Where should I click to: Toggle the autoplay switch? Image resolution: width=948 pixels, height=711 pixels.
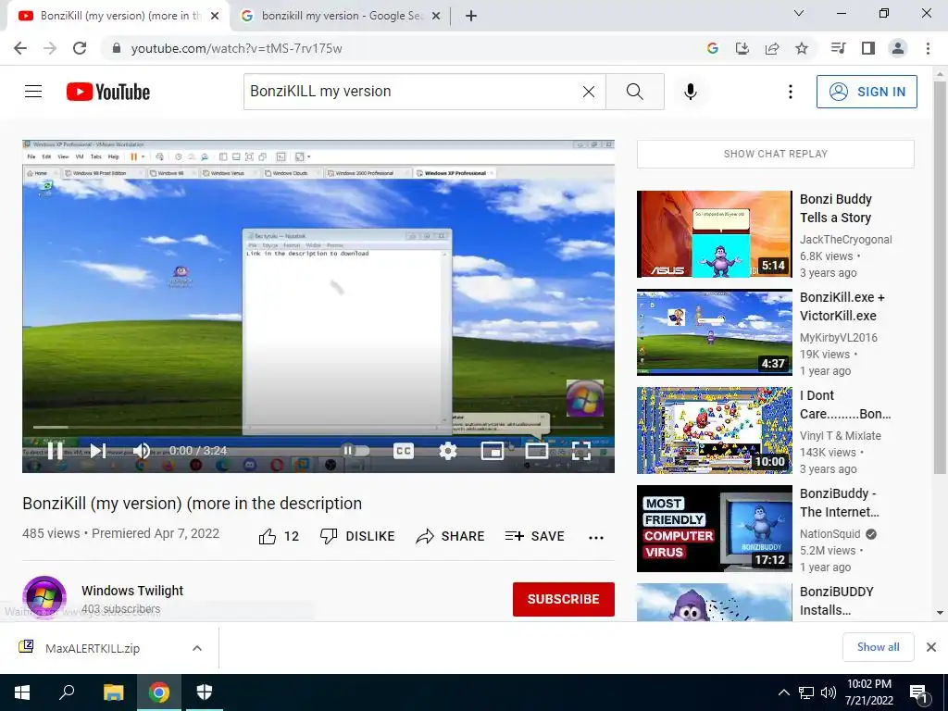(x=355, y=451)
